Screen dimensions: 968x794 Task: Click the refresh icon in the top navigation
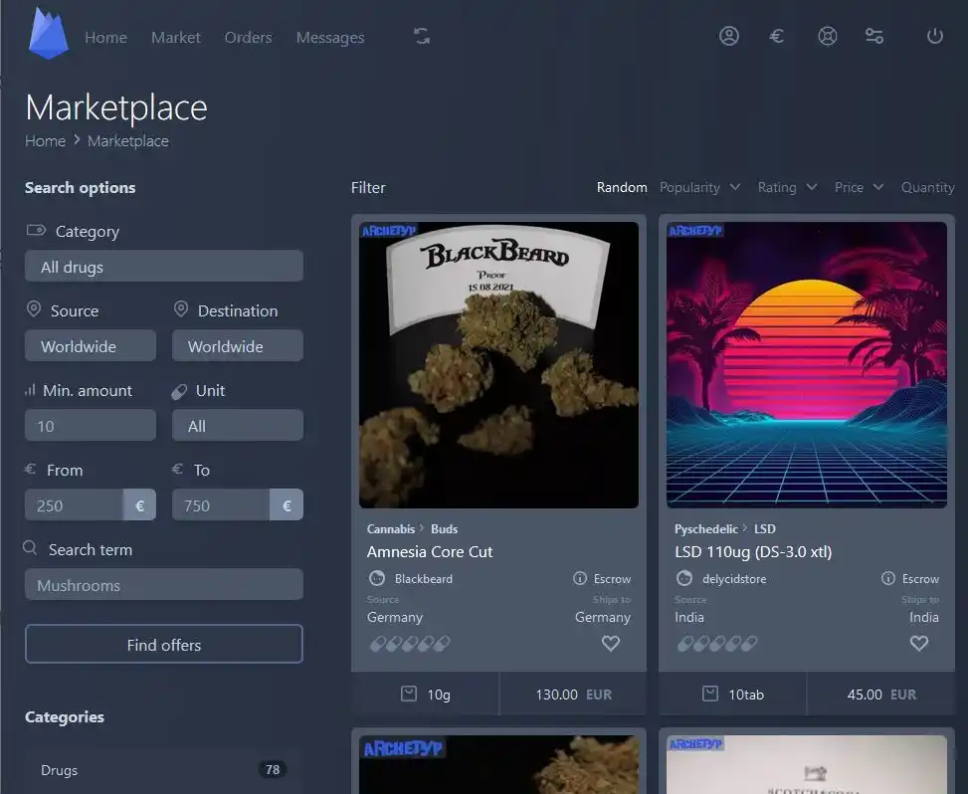(x=422, y=37)
